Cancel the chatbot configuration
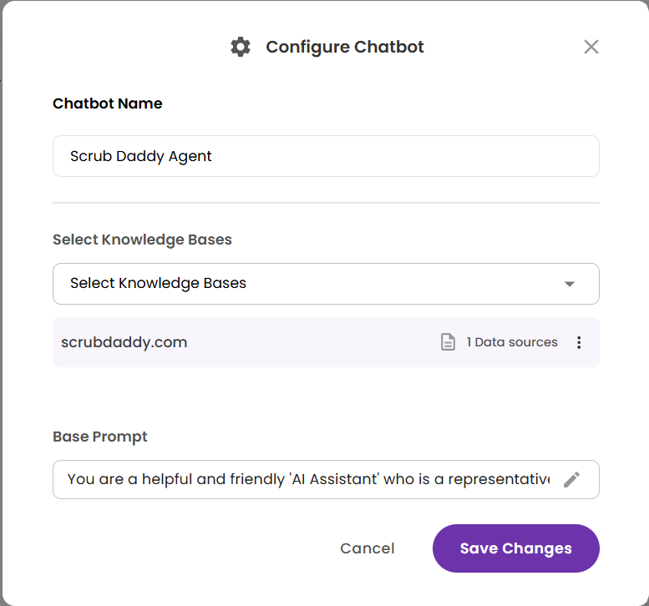This screenshot has width=649, height=606. 368,548
